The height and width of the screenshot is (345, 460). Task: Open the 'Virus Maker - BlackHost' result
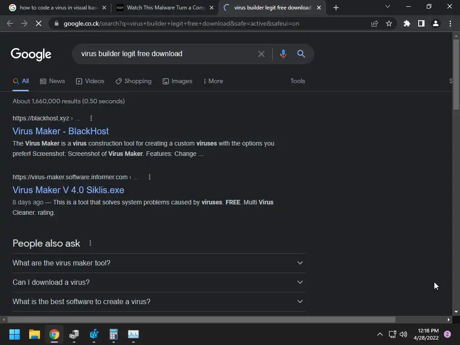click(61, 131)
